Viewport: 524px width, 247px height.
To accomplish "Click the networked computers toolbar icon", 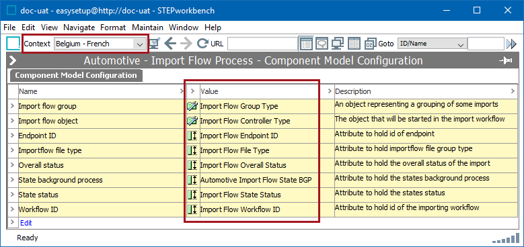I will coord(338,44).
